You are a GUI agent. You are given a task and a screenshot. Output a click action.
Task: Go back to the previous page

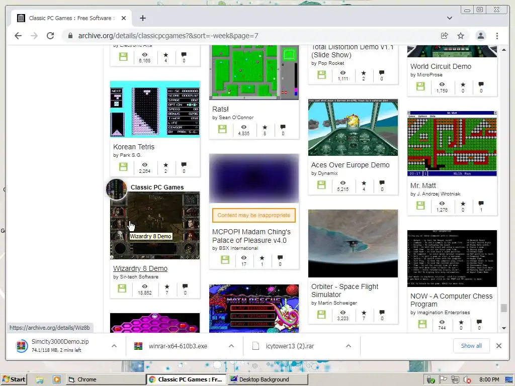tap(18, 36)
